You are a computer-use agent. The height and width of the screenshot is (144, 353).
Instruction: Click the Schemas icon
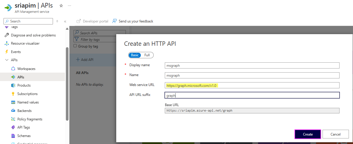tap(13, 136)
